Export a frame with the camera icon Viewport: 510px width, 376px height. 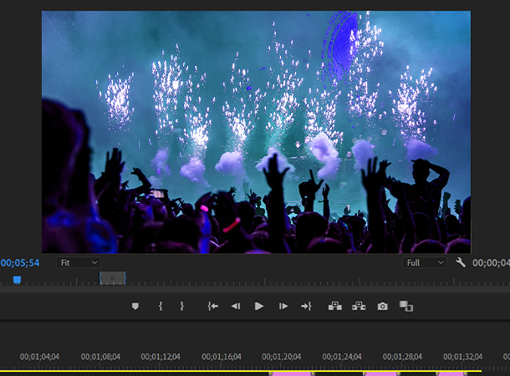pos(383,307)
